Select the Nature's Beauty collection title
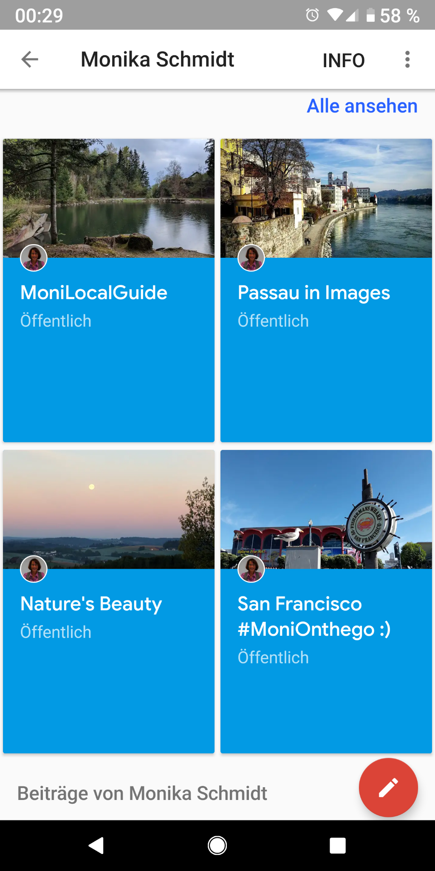This screenshot has width=435, height=871. point(91,604)
